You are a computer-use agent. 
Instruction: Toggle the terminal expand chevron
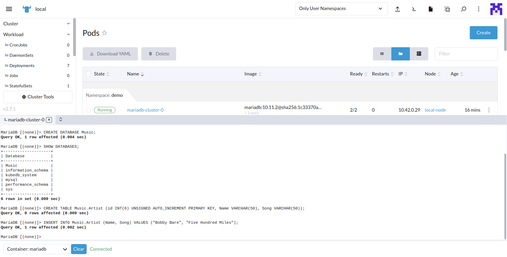(60, 119)
